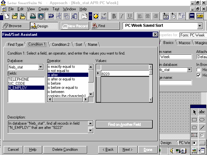Click the Copy toolbar icon
This screenshot has height=155, width=207.
pos(67,16)
